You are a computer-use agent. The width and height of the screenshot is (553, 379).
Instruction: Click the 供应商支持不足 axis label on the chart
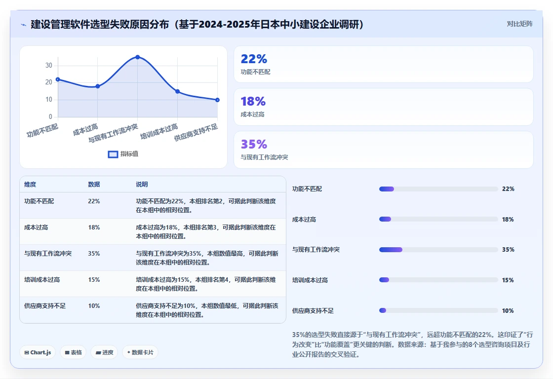point(196,133)
